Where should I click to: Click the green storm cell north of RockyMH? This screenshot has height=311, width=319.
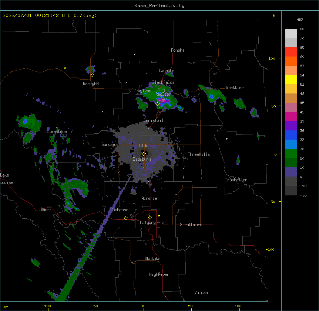coord(90,69)
